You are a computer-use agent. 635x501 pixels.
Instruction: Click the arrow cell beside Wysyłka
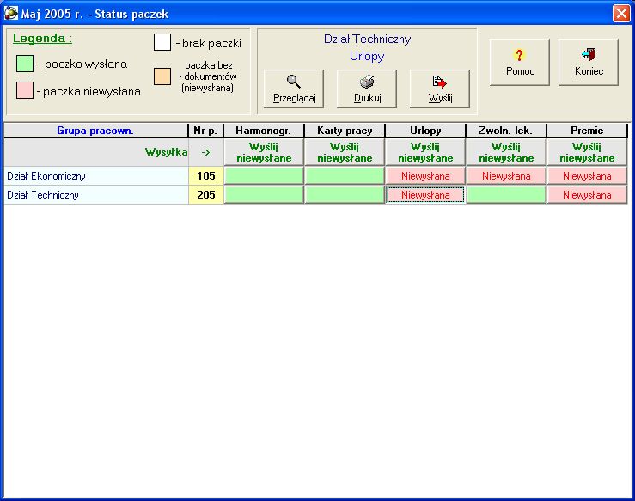pos(205,152)
